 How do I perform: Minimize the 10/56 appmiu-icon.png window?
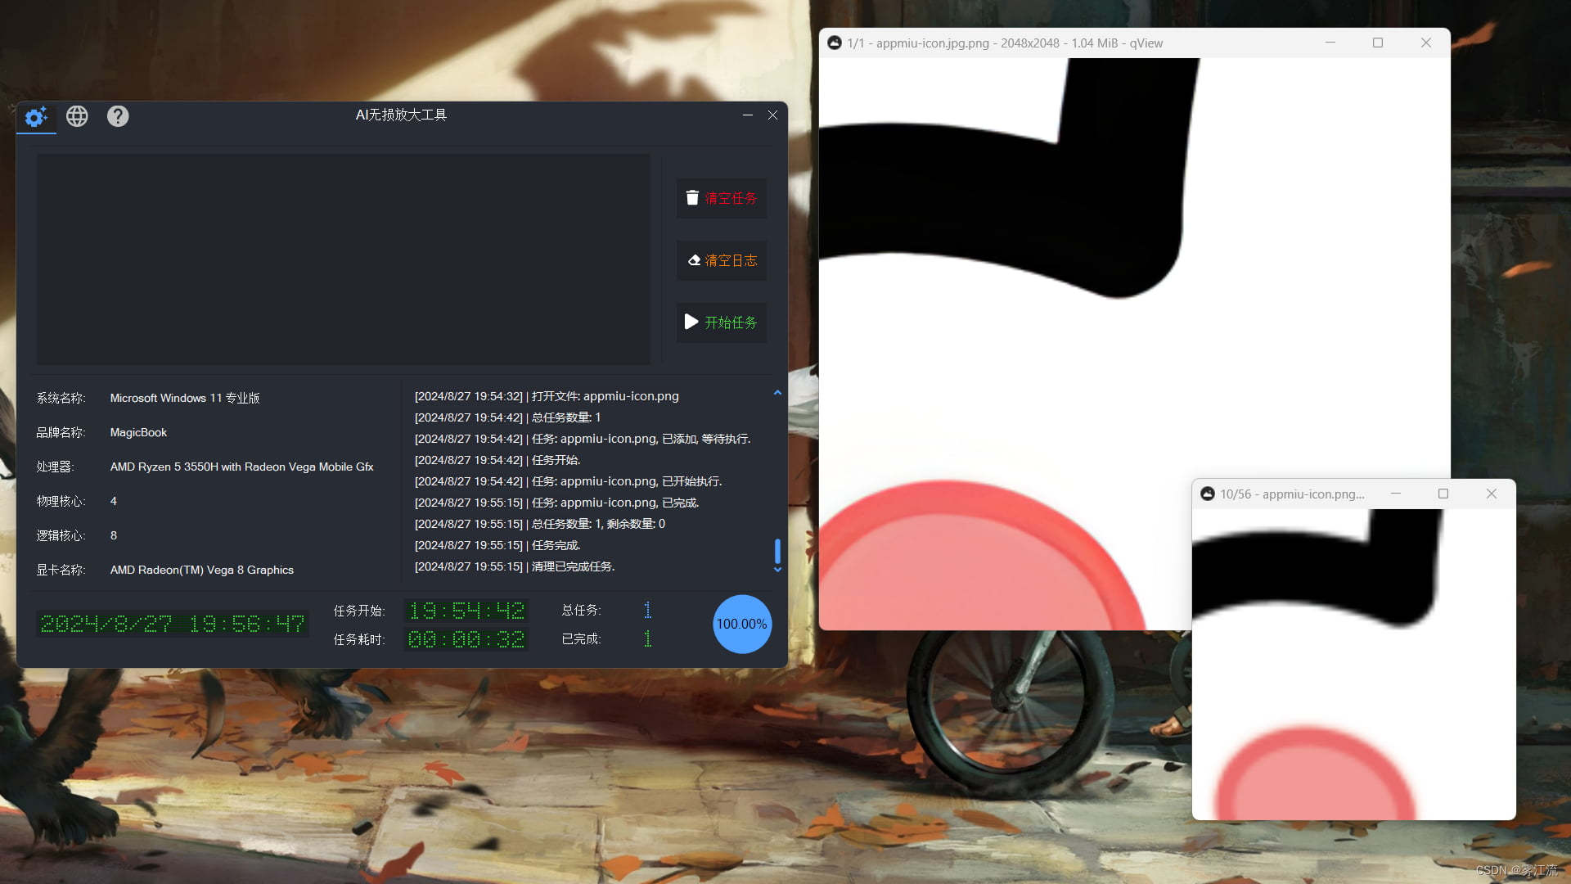pos(1396,494)
